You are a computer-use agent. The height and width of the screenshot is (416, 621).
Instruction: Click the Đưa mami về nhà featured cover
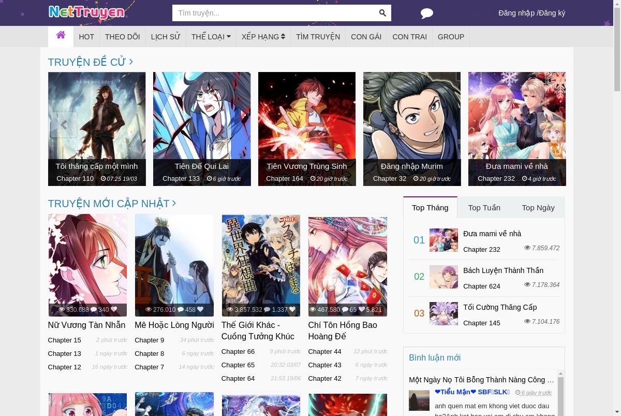tap(517, 129)
